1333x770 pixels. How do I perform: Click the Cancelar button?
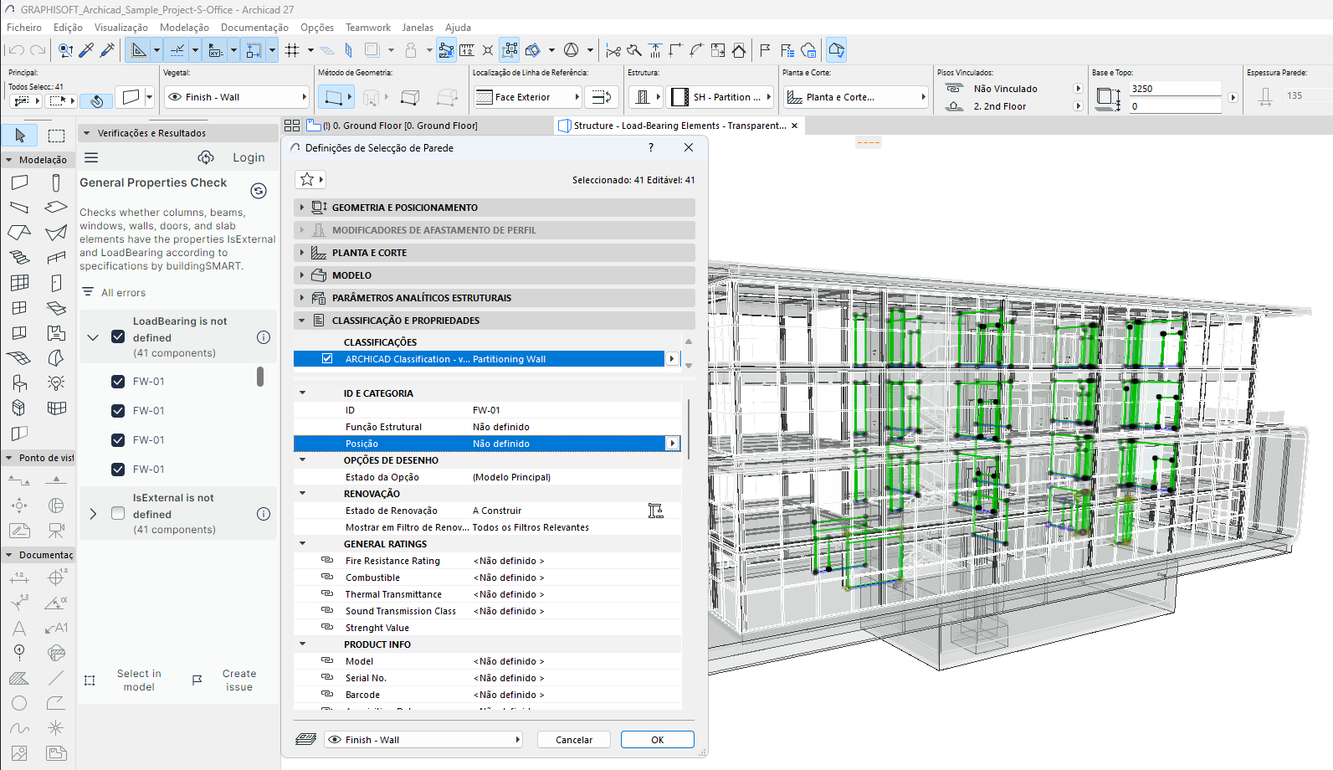[574, 740]
